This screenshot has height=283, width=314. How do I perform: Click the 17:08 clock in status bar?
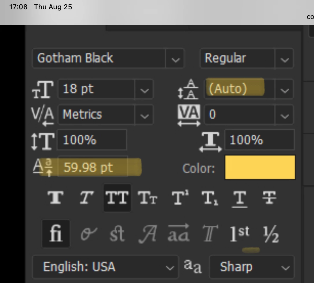pos(19,7)
